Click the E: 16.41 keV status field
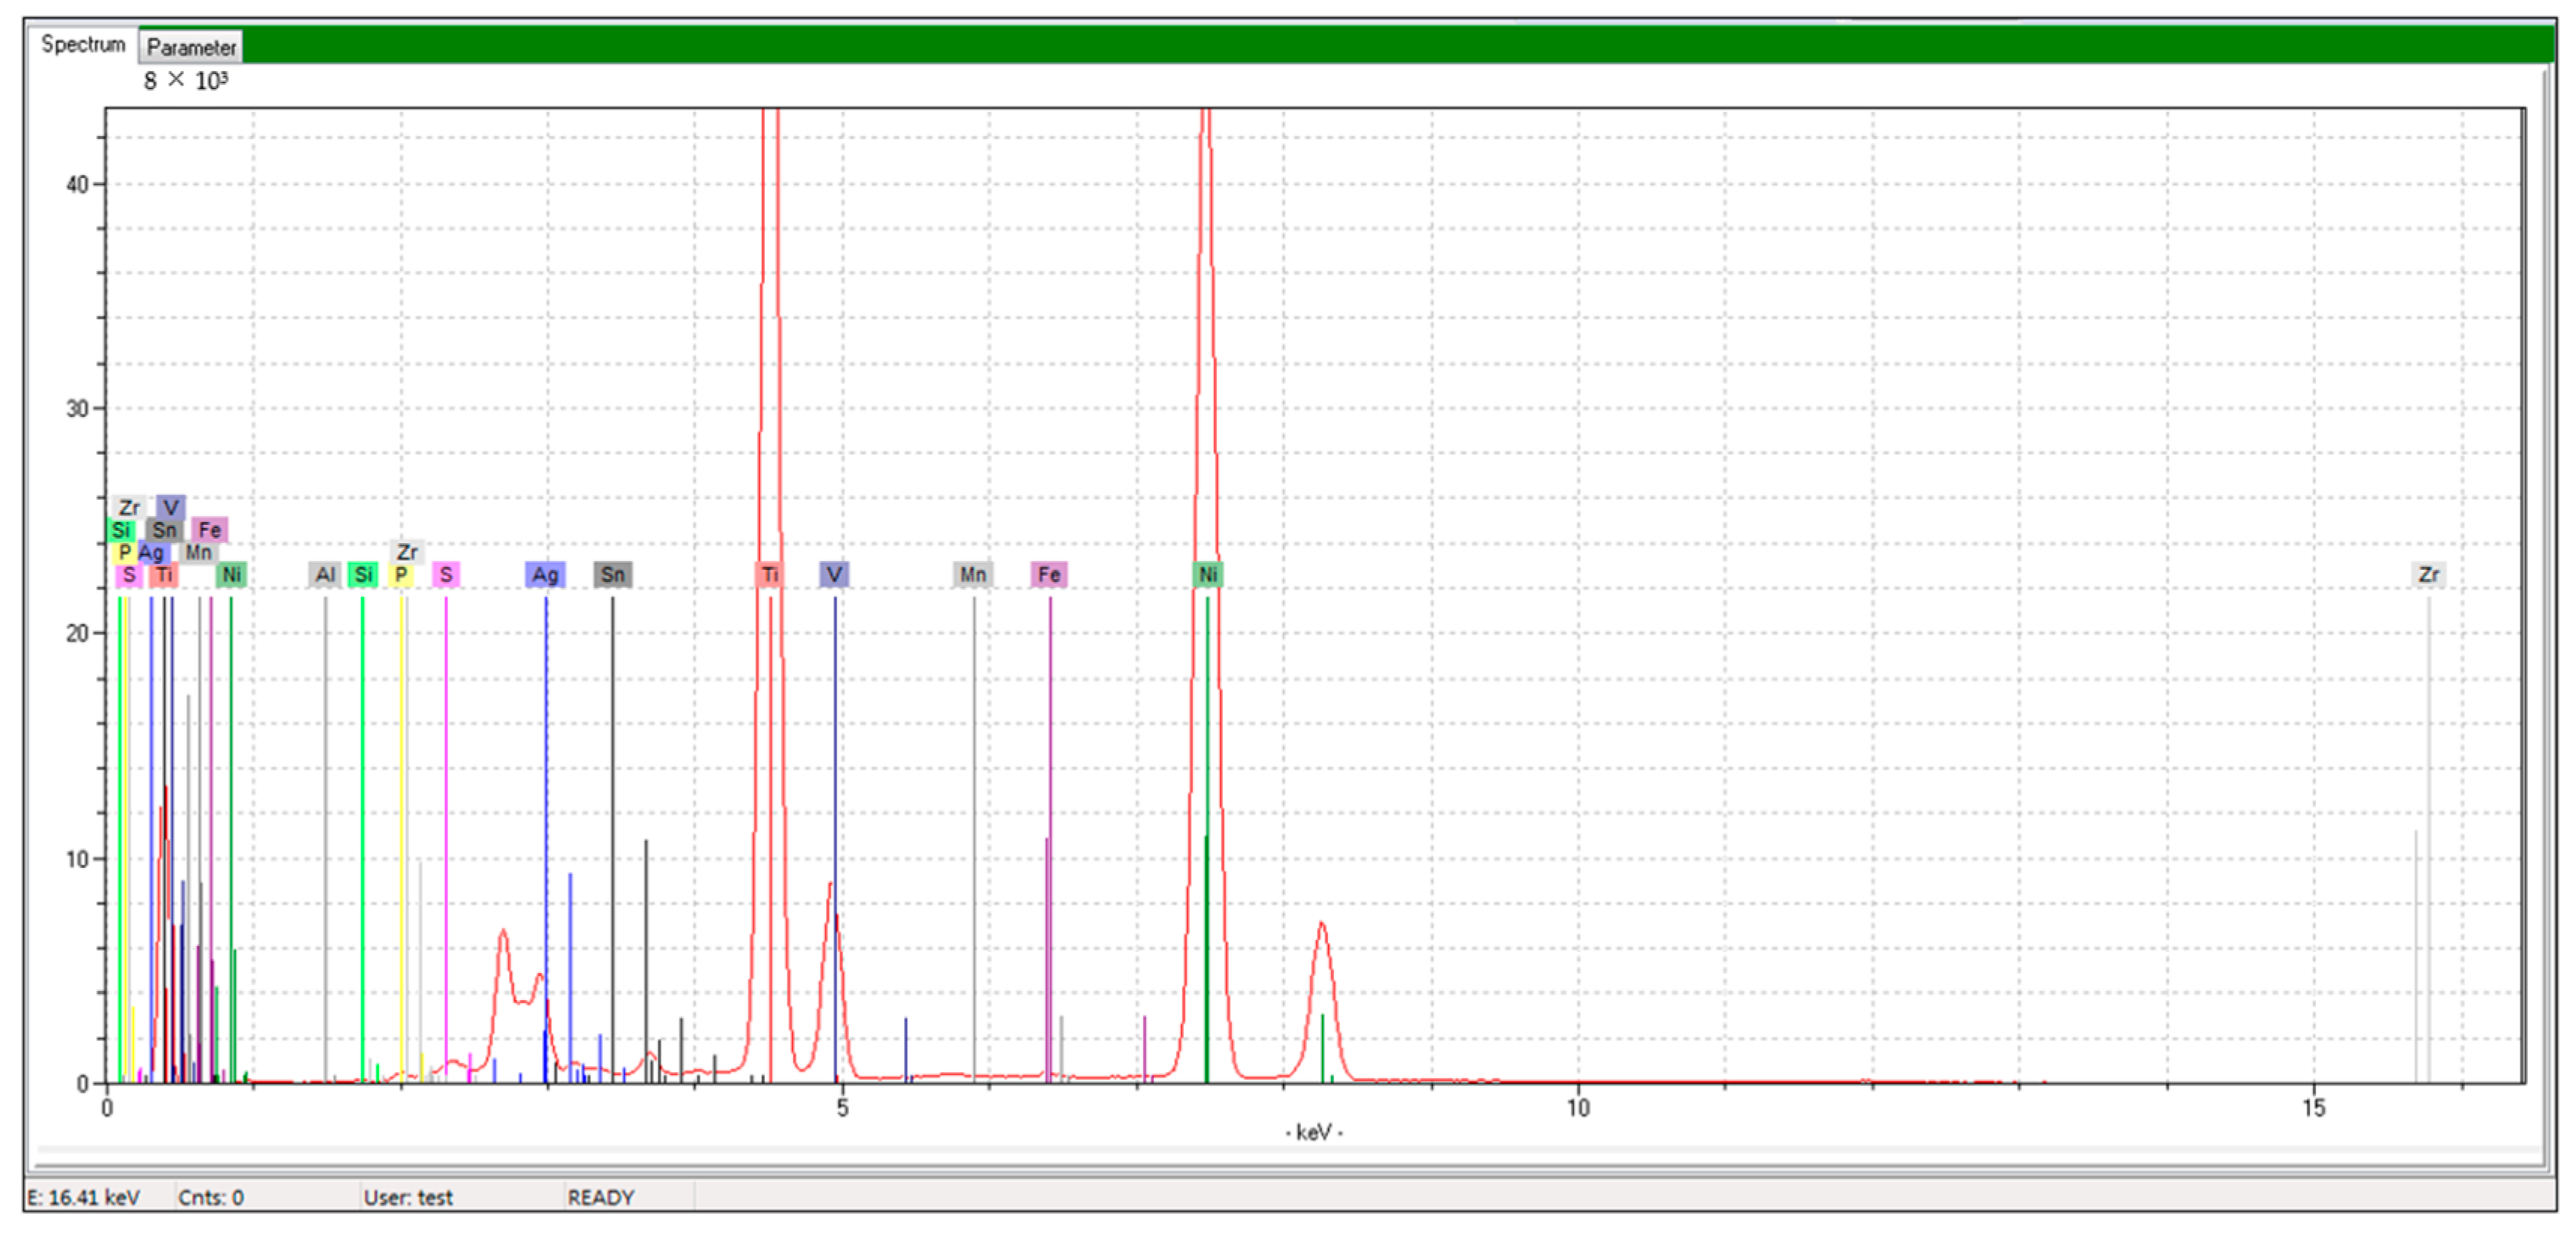2576x1237 pixels. [x=84, y=1197]
